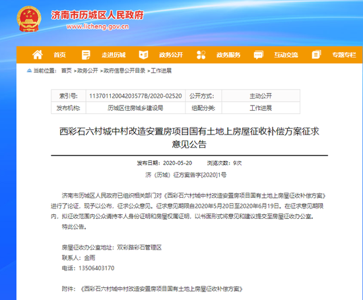Viewport: 363px width, 300px height.
Task: Open the 政务服务 navigation menu item
Action: pyautogui.click(x=228, y=55)
